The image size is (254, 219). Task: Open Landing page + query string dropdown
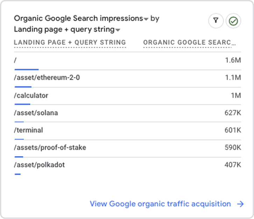coord(118,30)
